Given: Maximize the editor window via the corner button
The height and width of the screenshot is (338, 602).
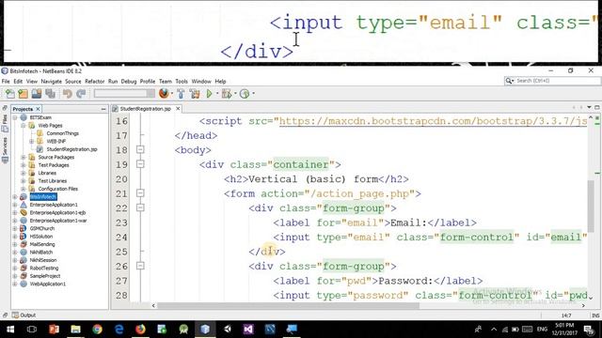Looking at the screenshot, I should pyautogui.click(x=597, y=107).
